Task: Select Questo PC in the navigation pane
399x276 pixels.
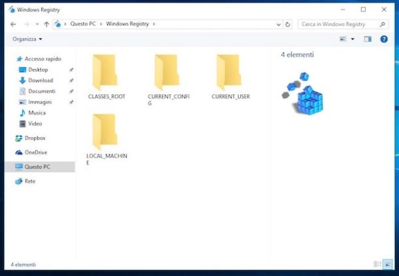Action: (37, 167)
